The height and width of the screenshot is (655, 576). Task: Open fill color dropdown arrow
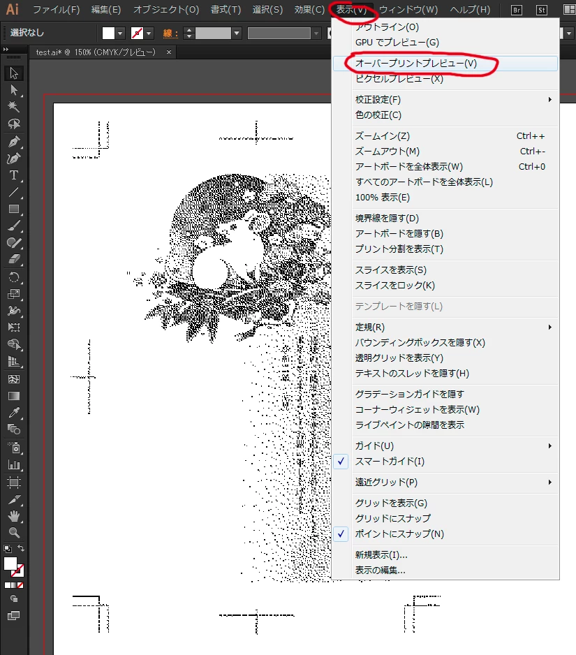point(120,33)
